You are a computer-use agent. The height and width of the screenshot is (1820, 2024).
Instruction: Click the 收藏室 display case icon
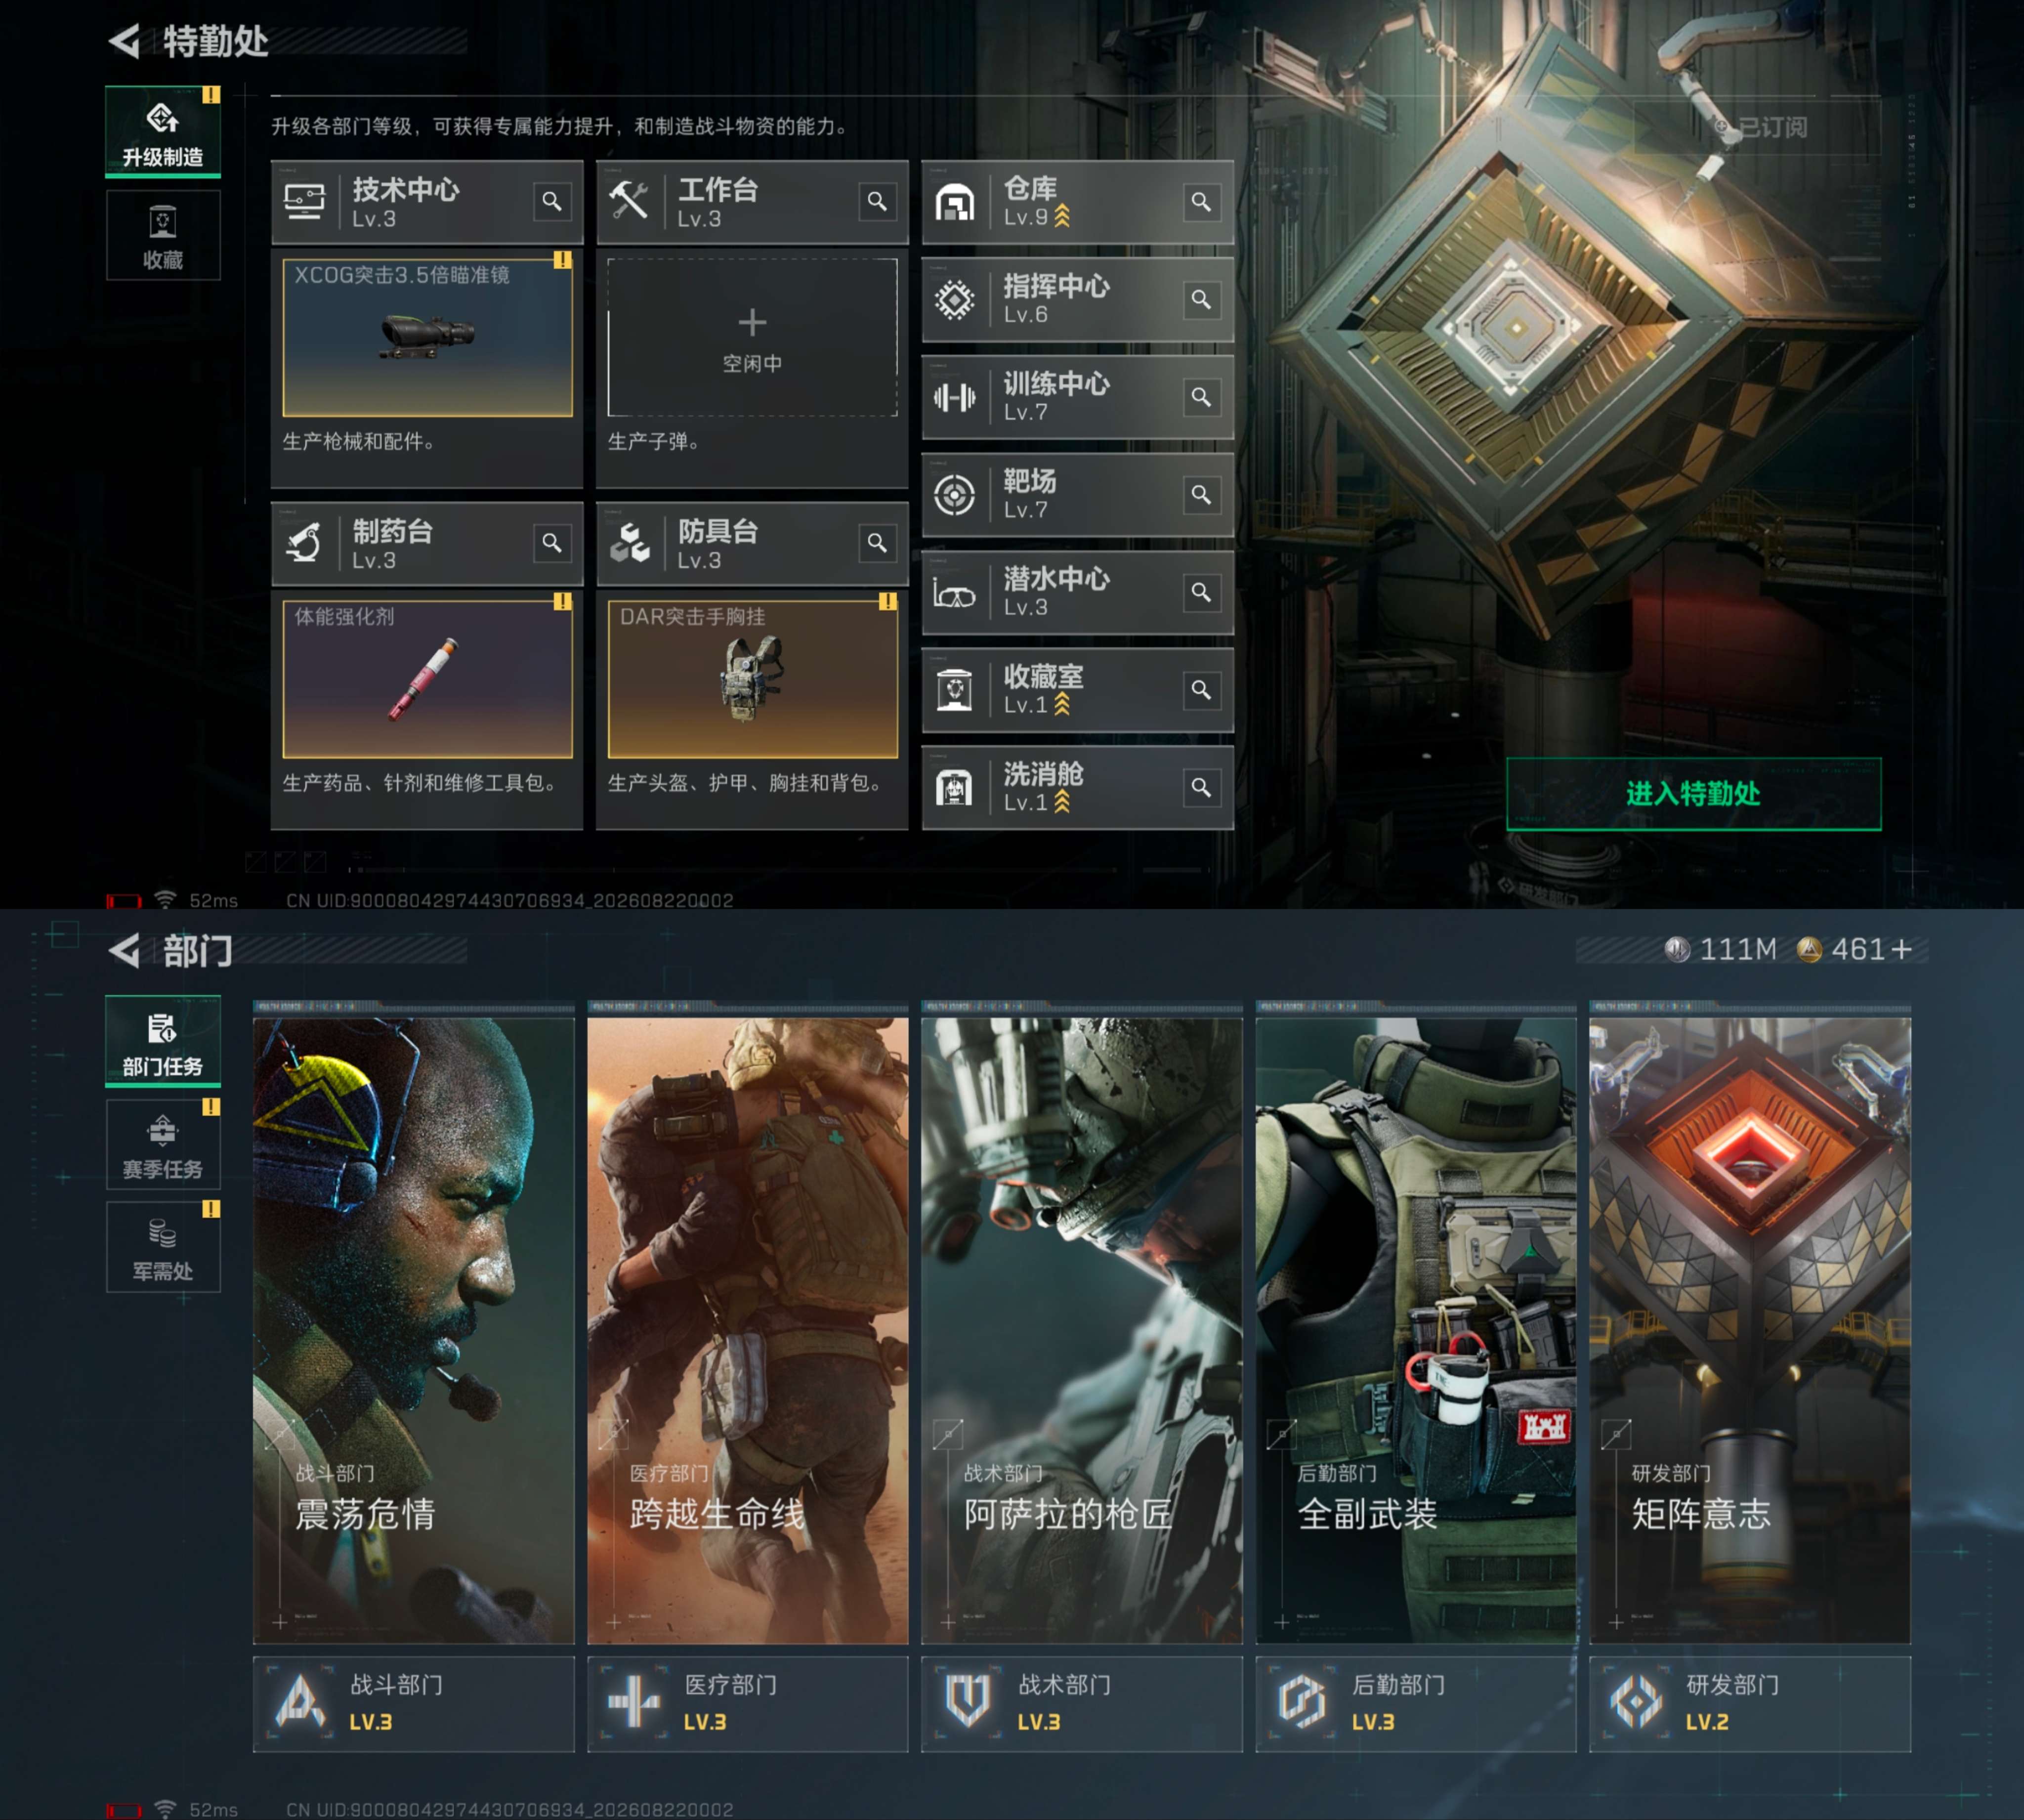(x=954, y=689)
